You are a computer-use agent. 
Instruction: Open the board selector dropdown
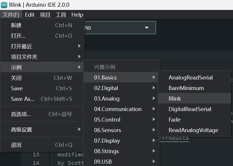click(120, 28)
